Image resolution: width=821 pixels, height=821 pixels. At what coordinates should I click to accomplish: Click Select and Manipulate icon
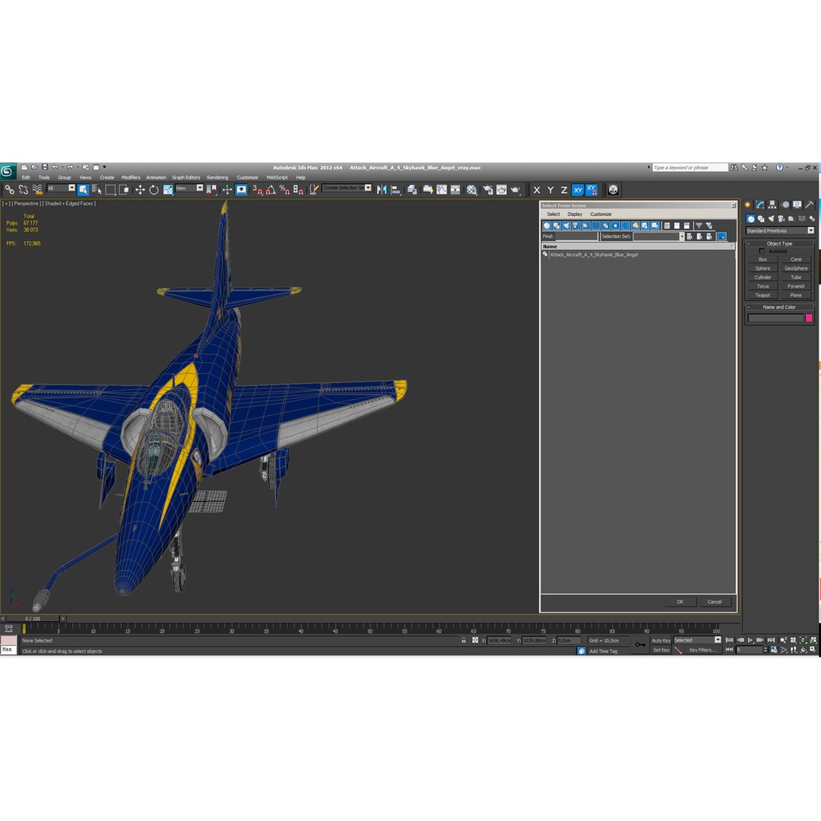coord(227,189)
